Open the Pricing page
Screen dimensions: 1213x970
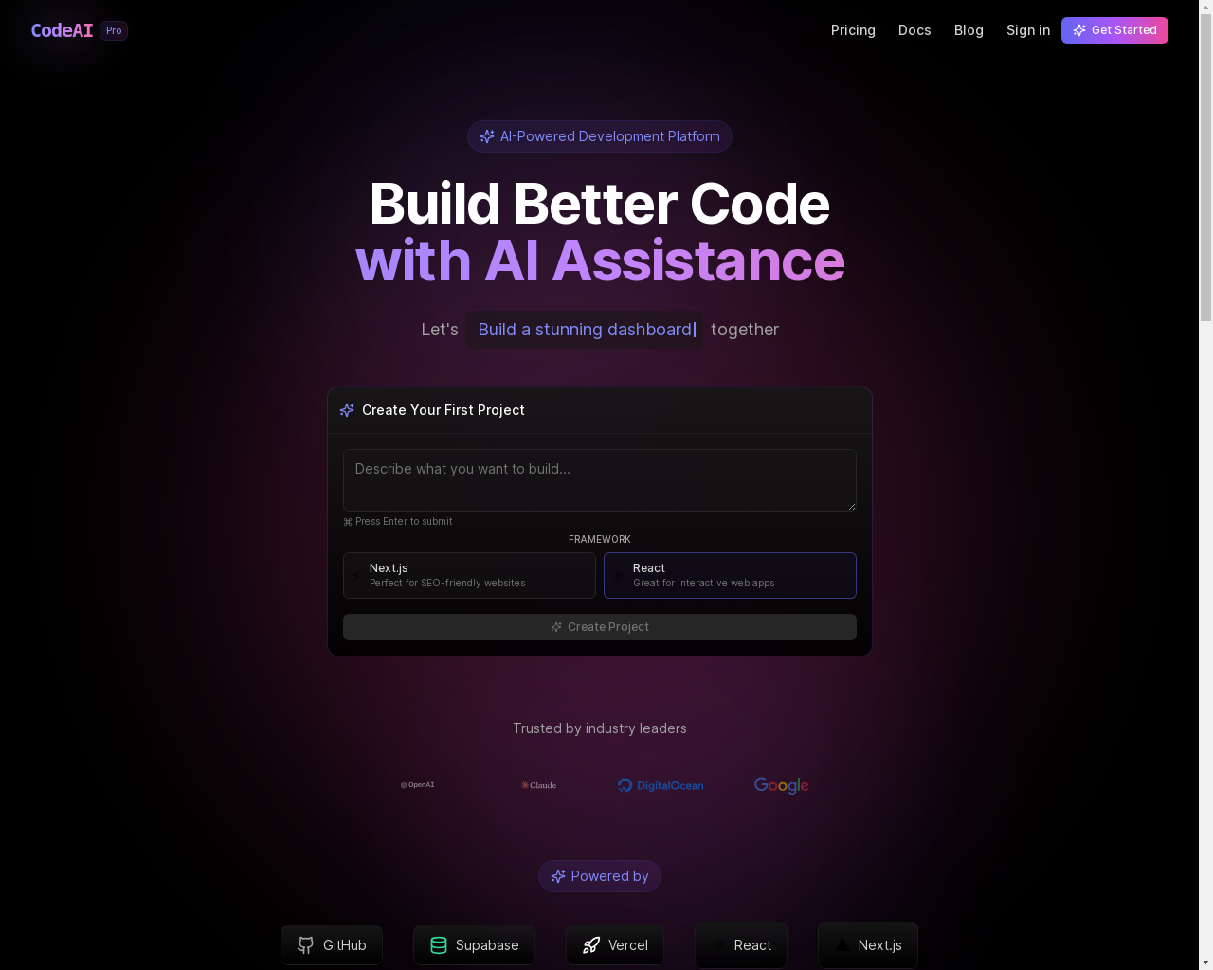pyautogui.click(x=853, y=30)
